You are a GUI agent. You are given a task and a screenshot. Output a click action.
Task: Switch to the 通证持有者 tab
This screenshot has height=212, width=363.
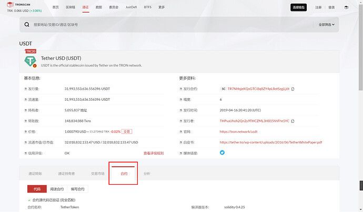coord(66,174)
